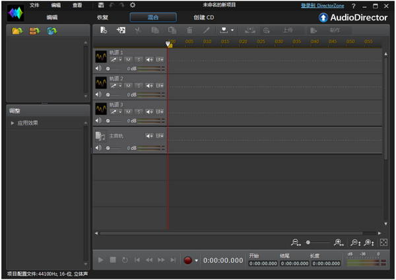Switch to the 创建 CD tab

204,17
